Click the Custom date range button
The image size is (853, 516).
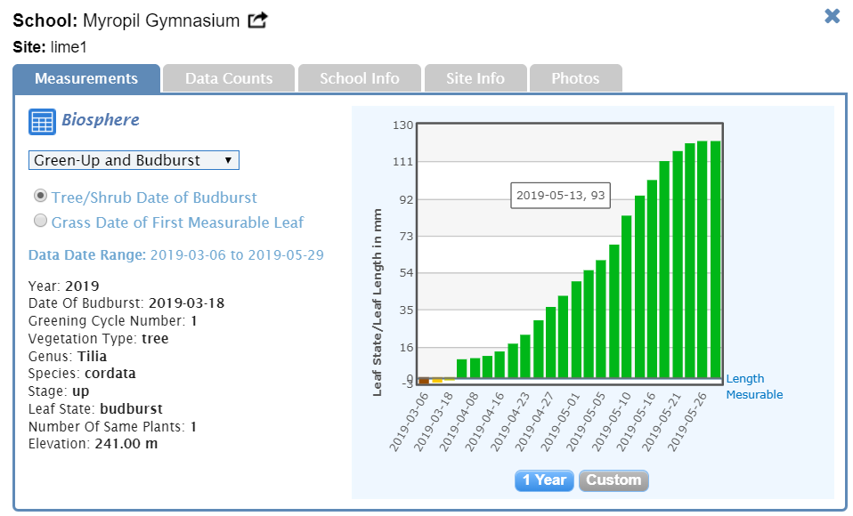point(613,480)
